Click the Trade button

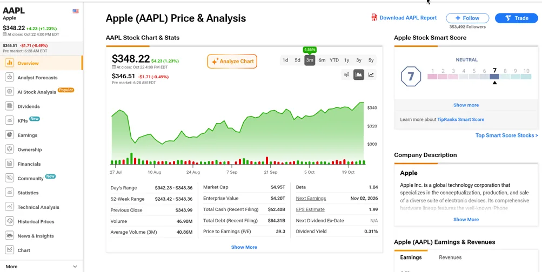click(517, 18)
